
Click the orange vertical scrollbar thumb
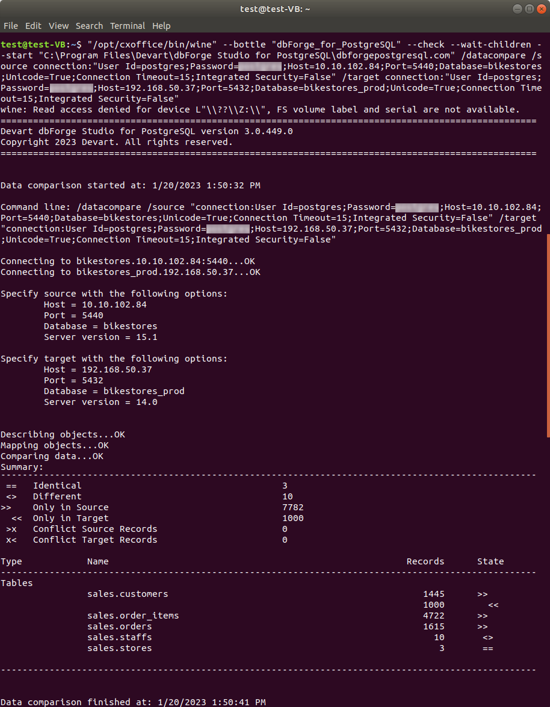[x=548, y=336]
